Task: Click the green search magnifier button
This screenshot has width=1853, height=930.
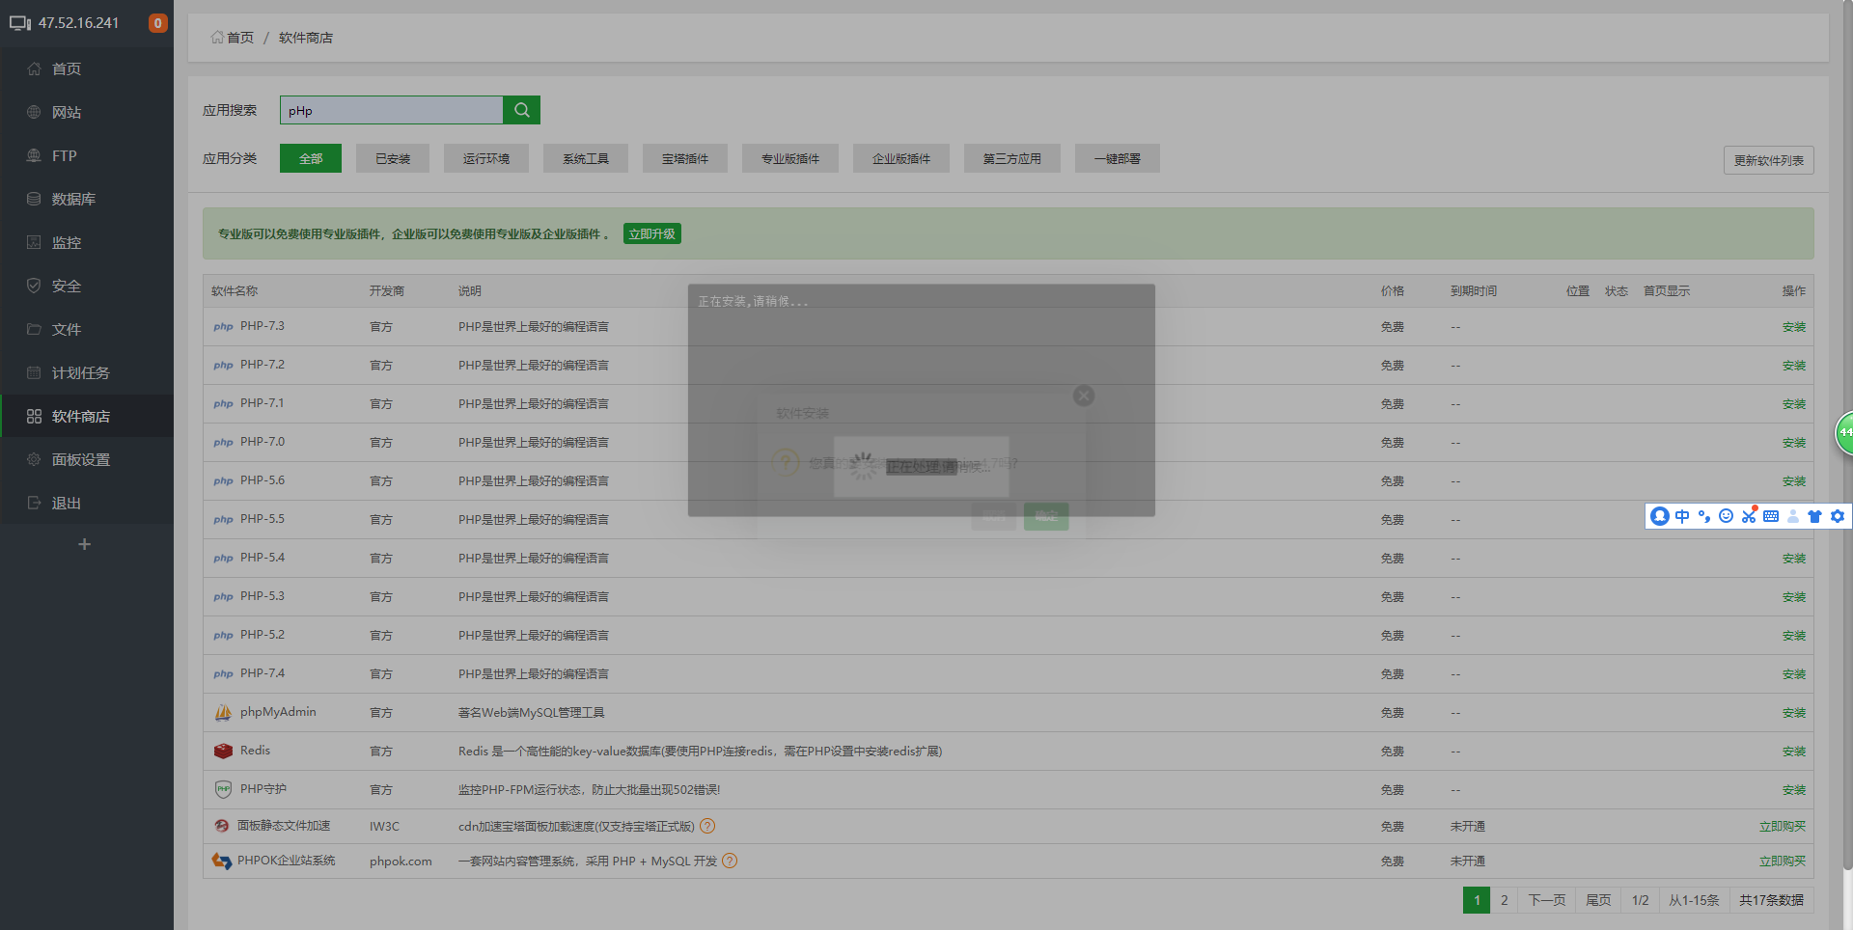Action: [521, 110]
